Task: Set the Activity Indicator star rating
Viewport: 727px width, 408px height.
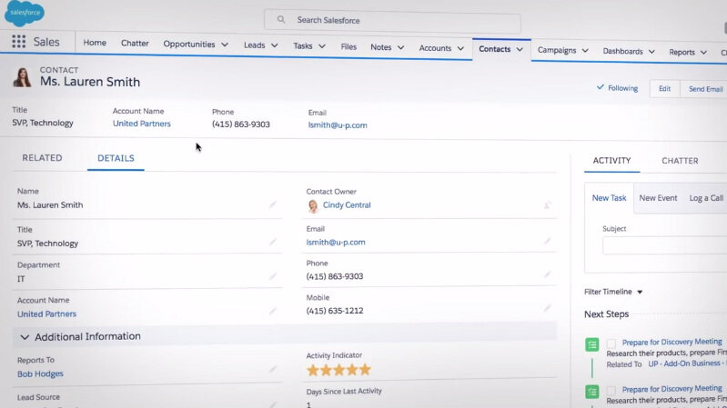Action: [x=338, y=370]
